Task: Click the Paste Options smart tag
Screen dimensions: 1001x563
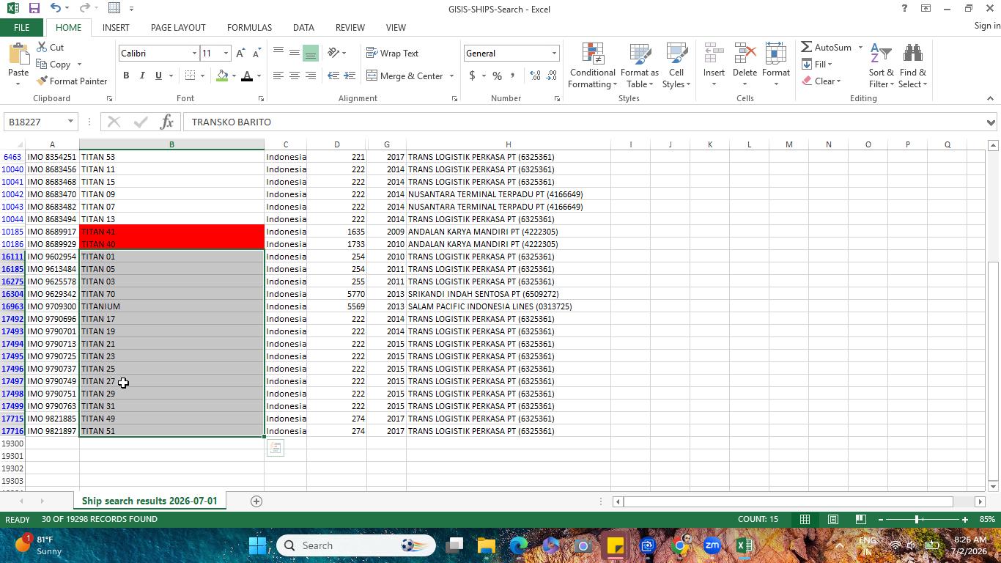Action: [x=276, y=448]
